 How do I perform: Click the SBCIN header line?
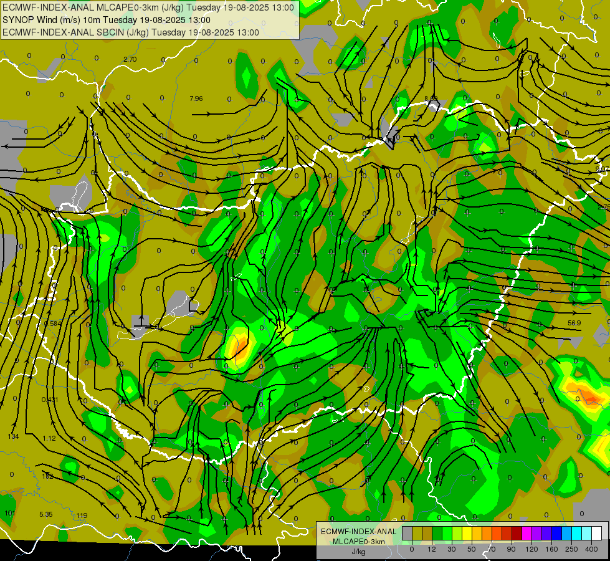131,32
